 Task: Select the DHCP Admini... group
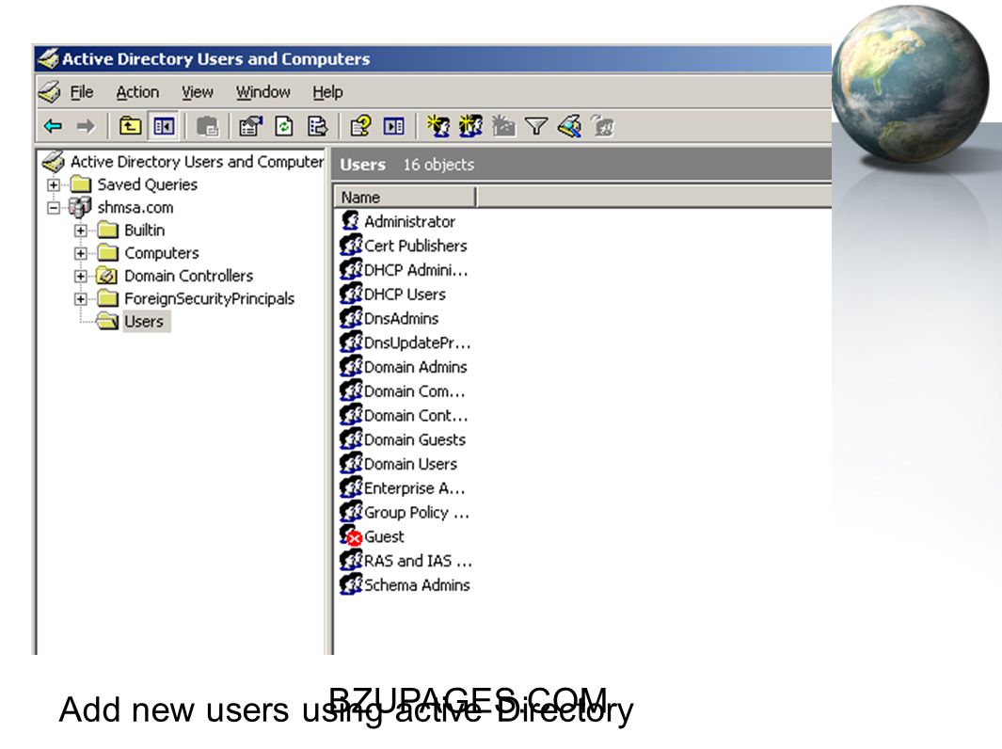point(416,270)
